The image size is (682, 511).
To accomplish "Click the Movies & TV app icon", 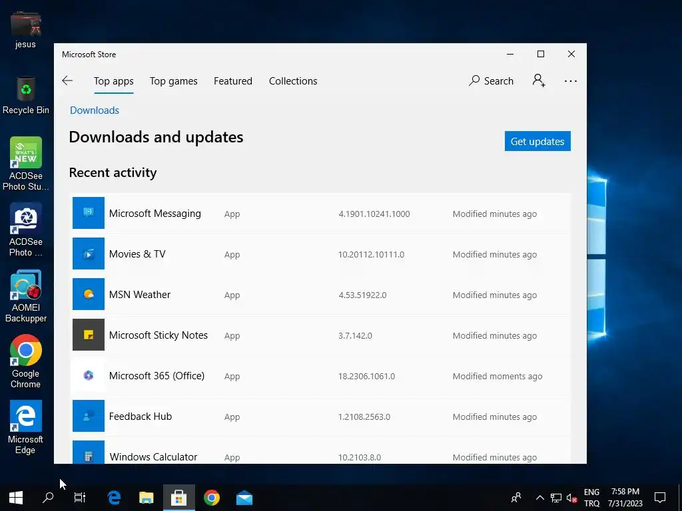I will pyautogui.click(x=89, y=254).
